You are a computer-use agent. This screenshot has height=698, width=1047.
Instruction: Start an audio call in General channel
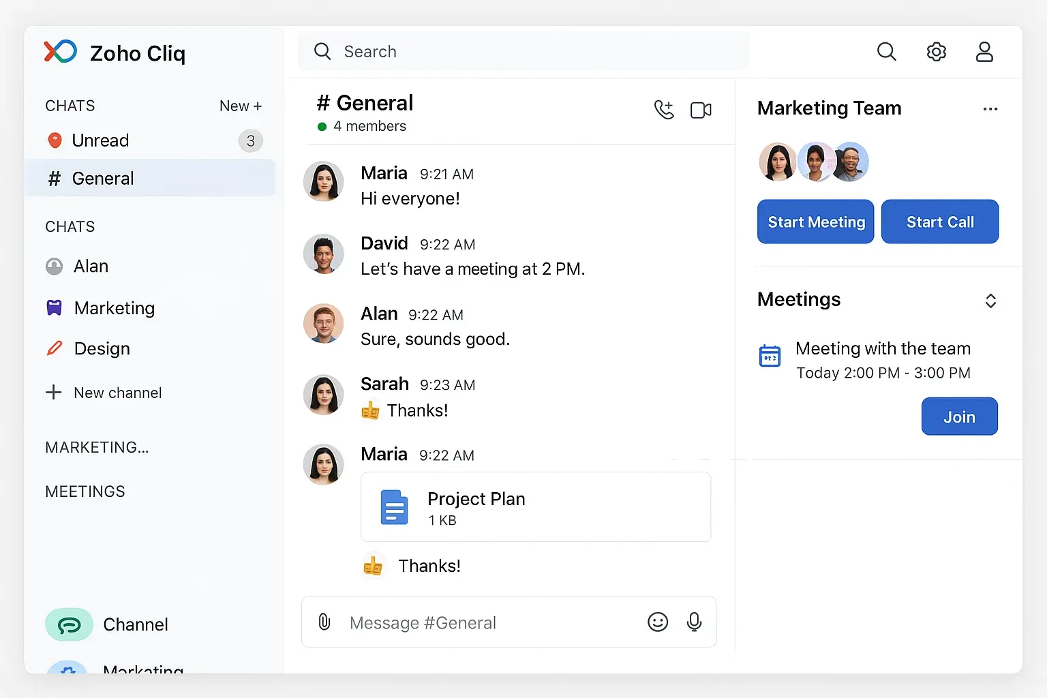click(x=664, y=110)
